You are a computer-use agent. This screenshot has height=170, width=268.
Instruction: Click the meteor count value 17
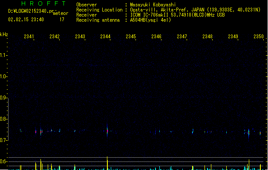[62, 20]
